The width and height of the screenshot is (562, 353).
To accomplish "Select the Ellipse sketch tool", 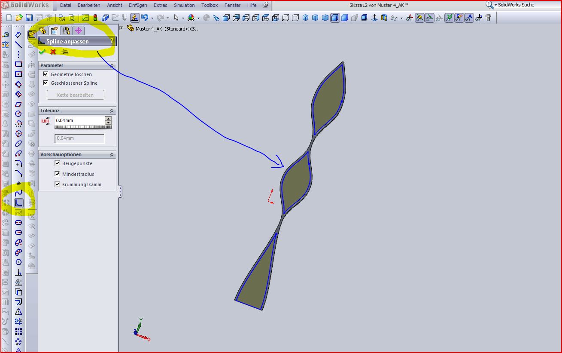I will [x=18, y=144].
